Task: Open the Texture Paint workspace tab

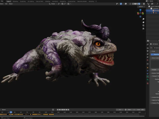Action: (39, 1)
